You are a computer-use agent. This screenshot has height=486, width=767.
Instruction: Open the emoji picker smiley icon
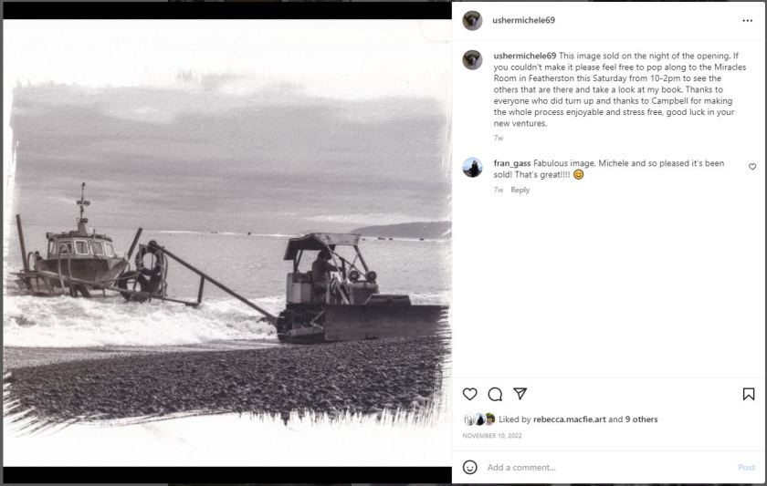(x=470, y=467)
